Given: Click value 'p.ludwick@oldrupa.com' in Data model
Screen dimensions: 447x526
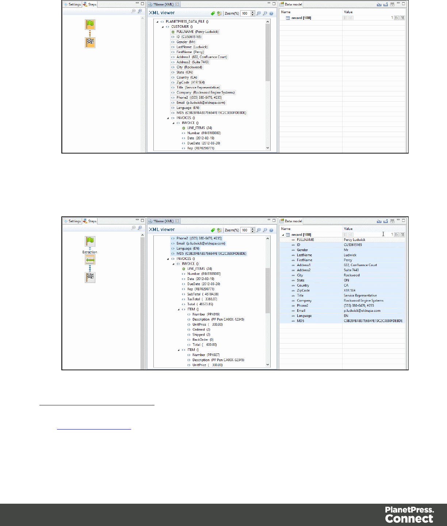Looking at the screenshot, I should pos(362,311).
